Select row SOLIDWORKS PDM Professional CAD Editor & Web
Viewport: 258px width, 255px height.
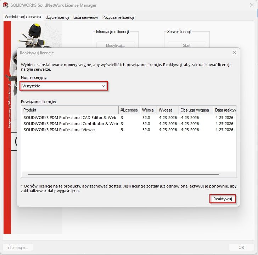[x=129, y=118]
